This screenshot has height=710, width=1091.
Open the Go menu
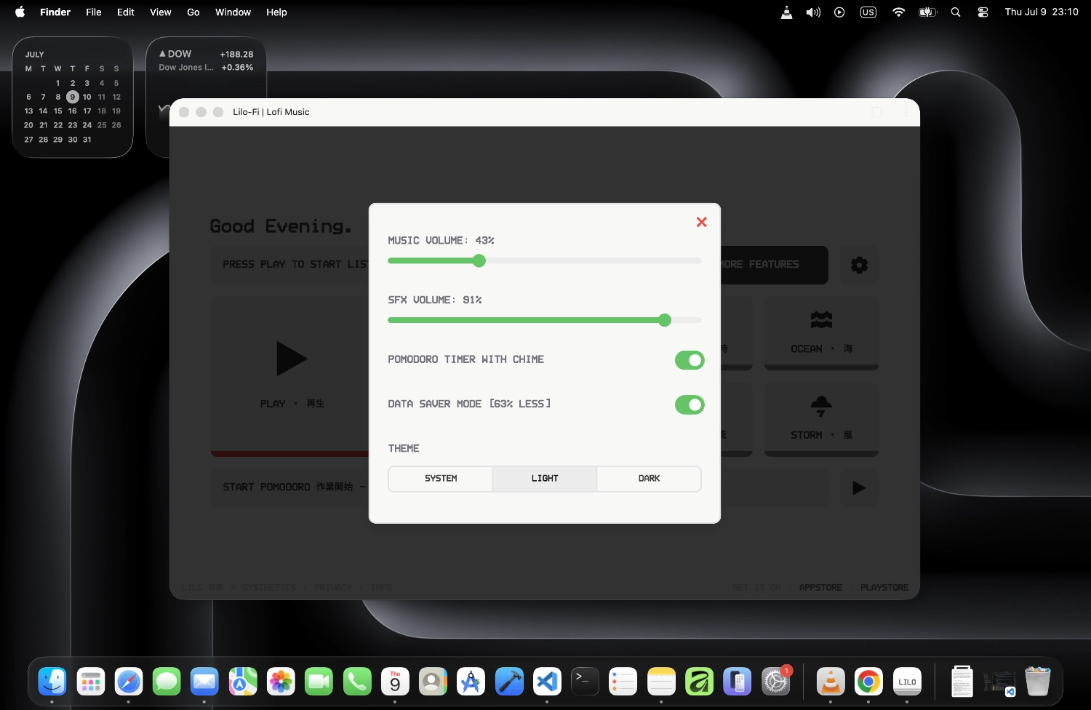coord(193,12)
